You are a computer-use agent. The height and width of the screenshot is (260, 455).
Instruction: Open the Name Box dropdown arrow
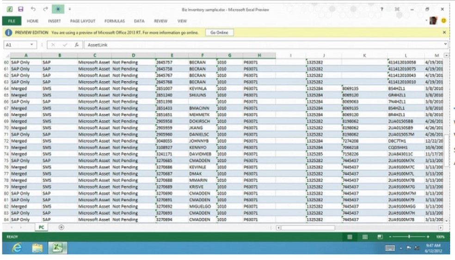(x=32, y=45)
